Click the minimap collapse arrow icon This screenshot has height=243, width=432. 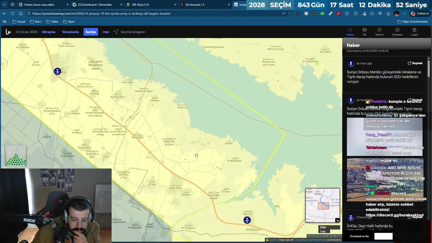coord(337,220)
